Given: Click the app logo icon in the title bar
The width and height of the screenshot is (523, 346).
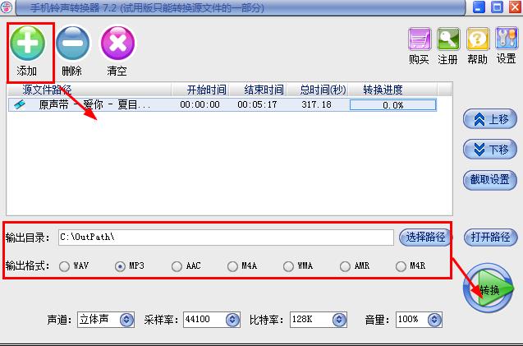Looking at the screenshot, I should tap(6, 7).
